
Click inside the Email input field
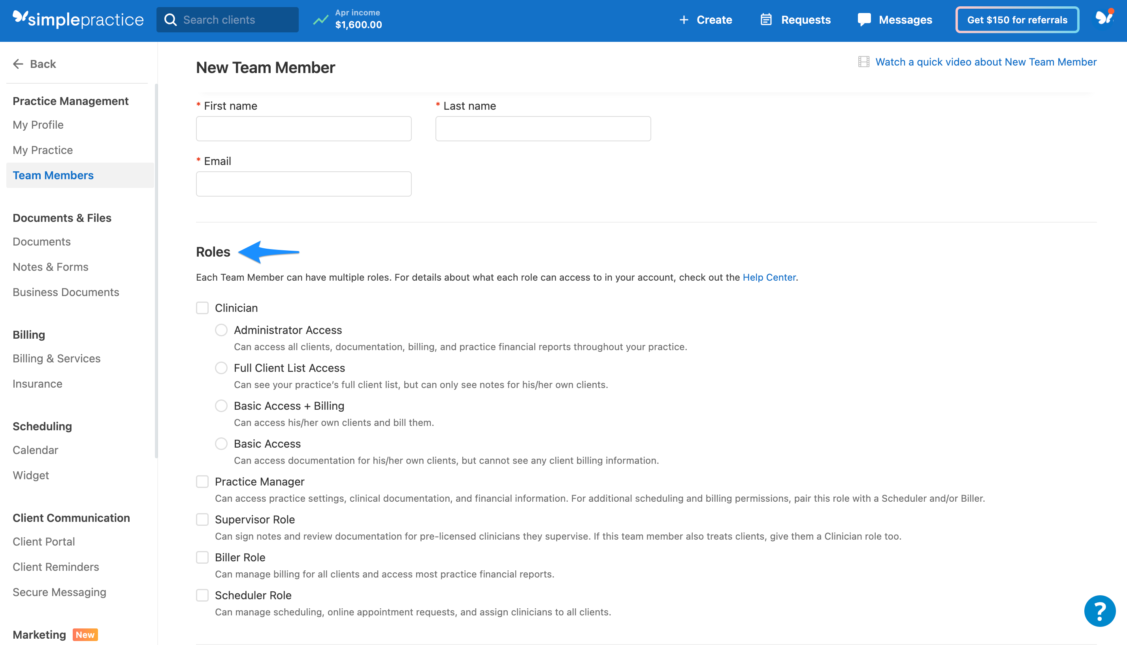click(x=304, y=184)
